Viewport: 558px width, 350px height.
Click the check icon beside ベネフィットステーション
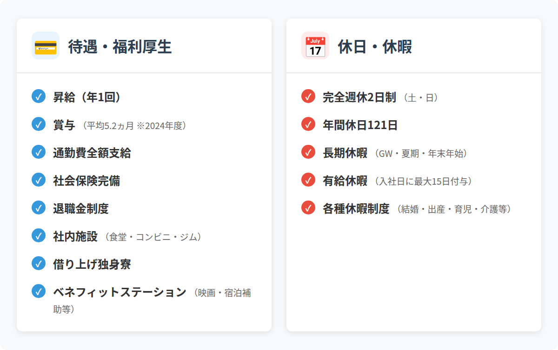39,291
